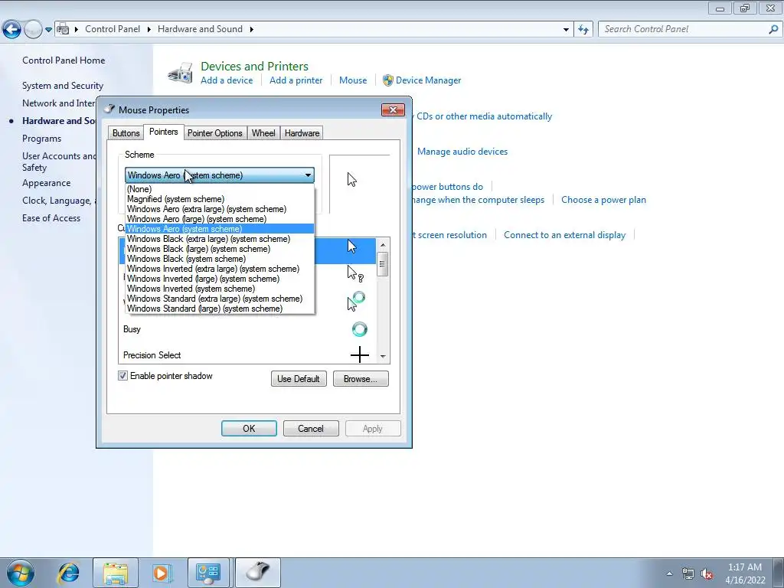Choose Magnified (system scheme)
The height and width of the screenshot is (588, 784).
click(220, 199)
